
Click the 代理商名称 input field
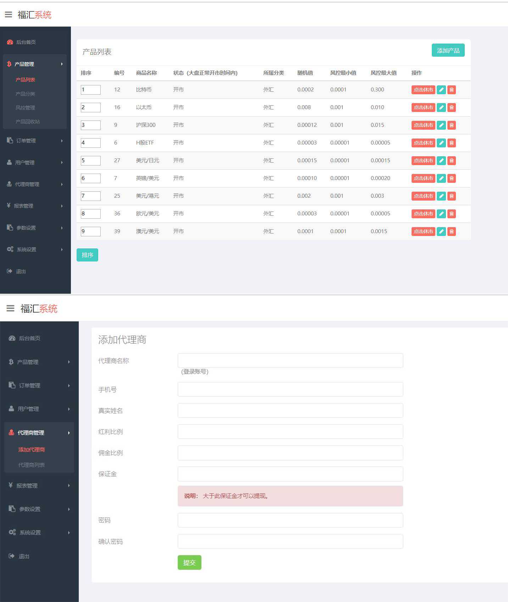(290, 360)
